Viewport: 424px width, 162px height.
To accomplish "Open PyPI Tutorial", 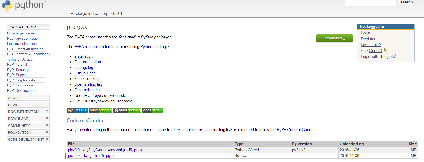I will (17, 65).
